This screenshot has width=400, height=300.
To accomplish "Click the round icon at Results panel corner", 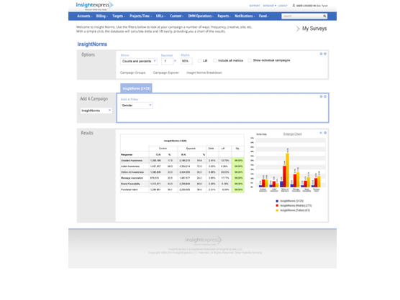I will coord(325,133).
